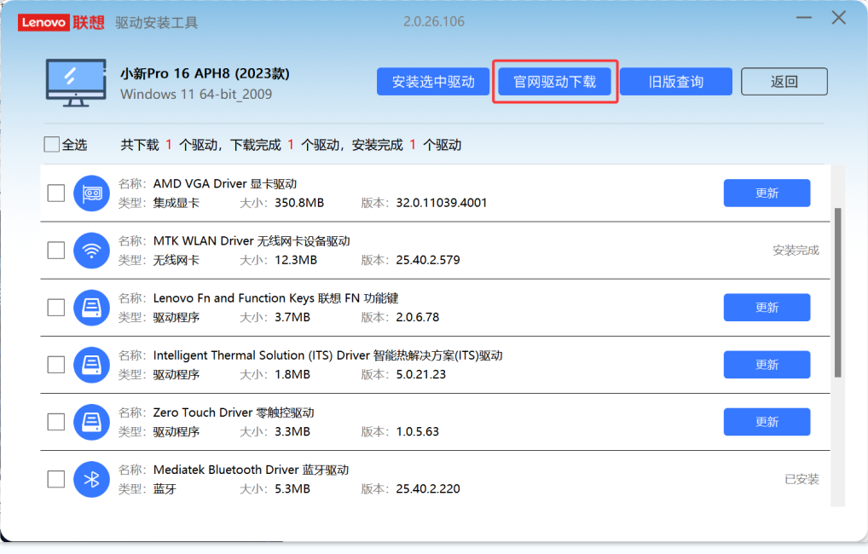Update the Zero Touch Driver via 更新
Image resolution: width=868 pixels, height=554 pixels.
[767, 422]
